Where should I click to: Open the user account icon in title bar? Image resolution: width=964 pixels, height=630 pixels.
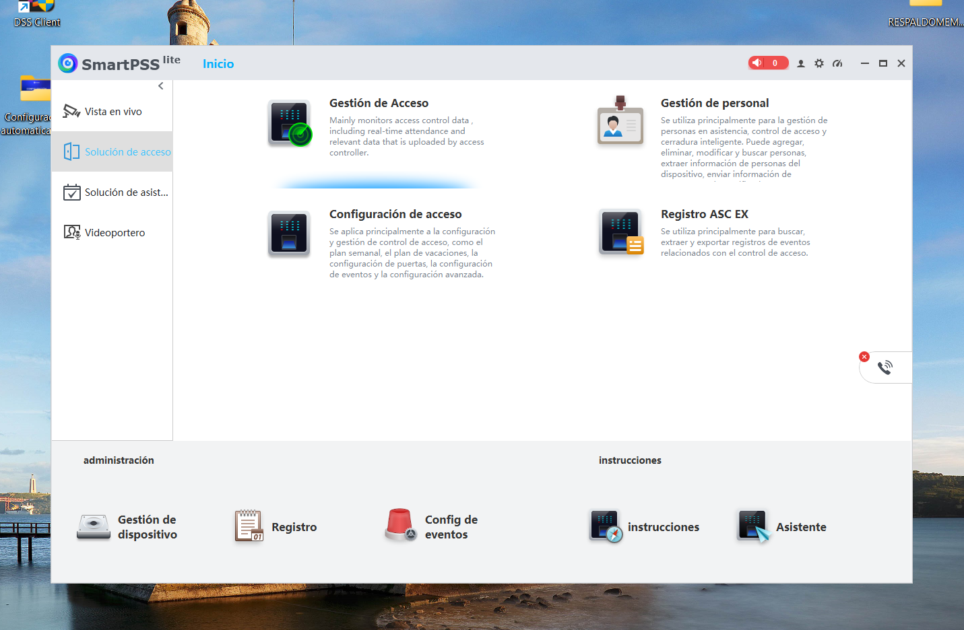pyautogui.click(x=801, y=63)
